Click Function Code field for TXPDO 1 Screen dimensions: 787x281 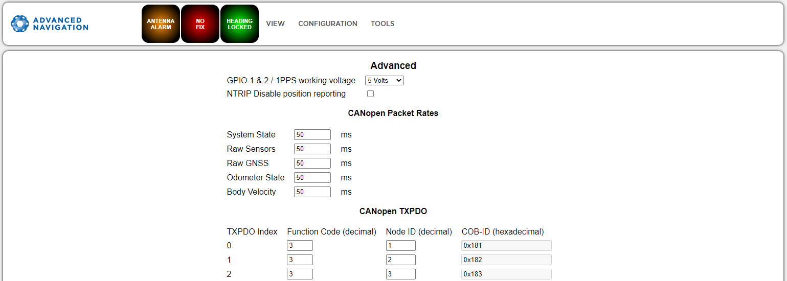(300, 260)
